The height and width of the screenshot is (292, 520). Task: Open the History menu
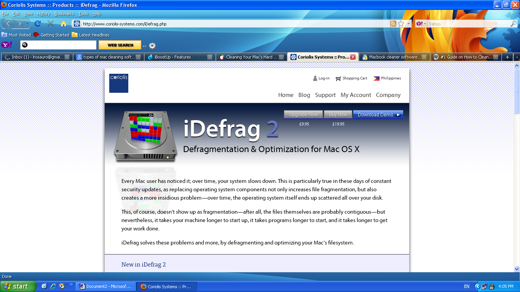click(x=43, y=14)
